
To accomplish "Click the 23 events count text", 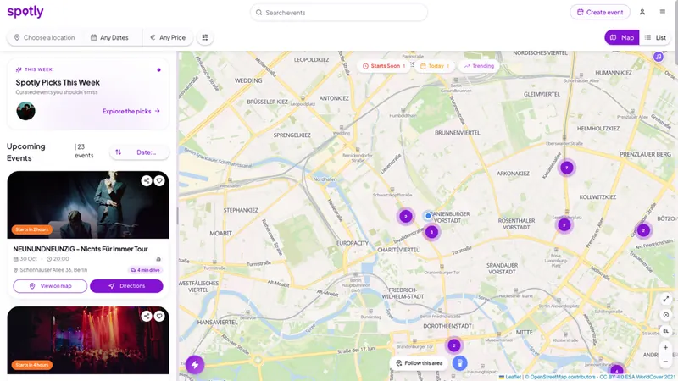I will (84, 152).
